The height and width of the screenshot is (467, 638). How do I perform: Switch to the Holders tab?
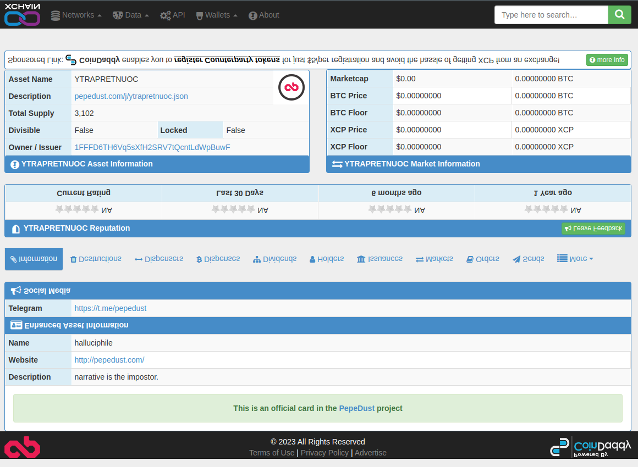click(x=326, y=259)
